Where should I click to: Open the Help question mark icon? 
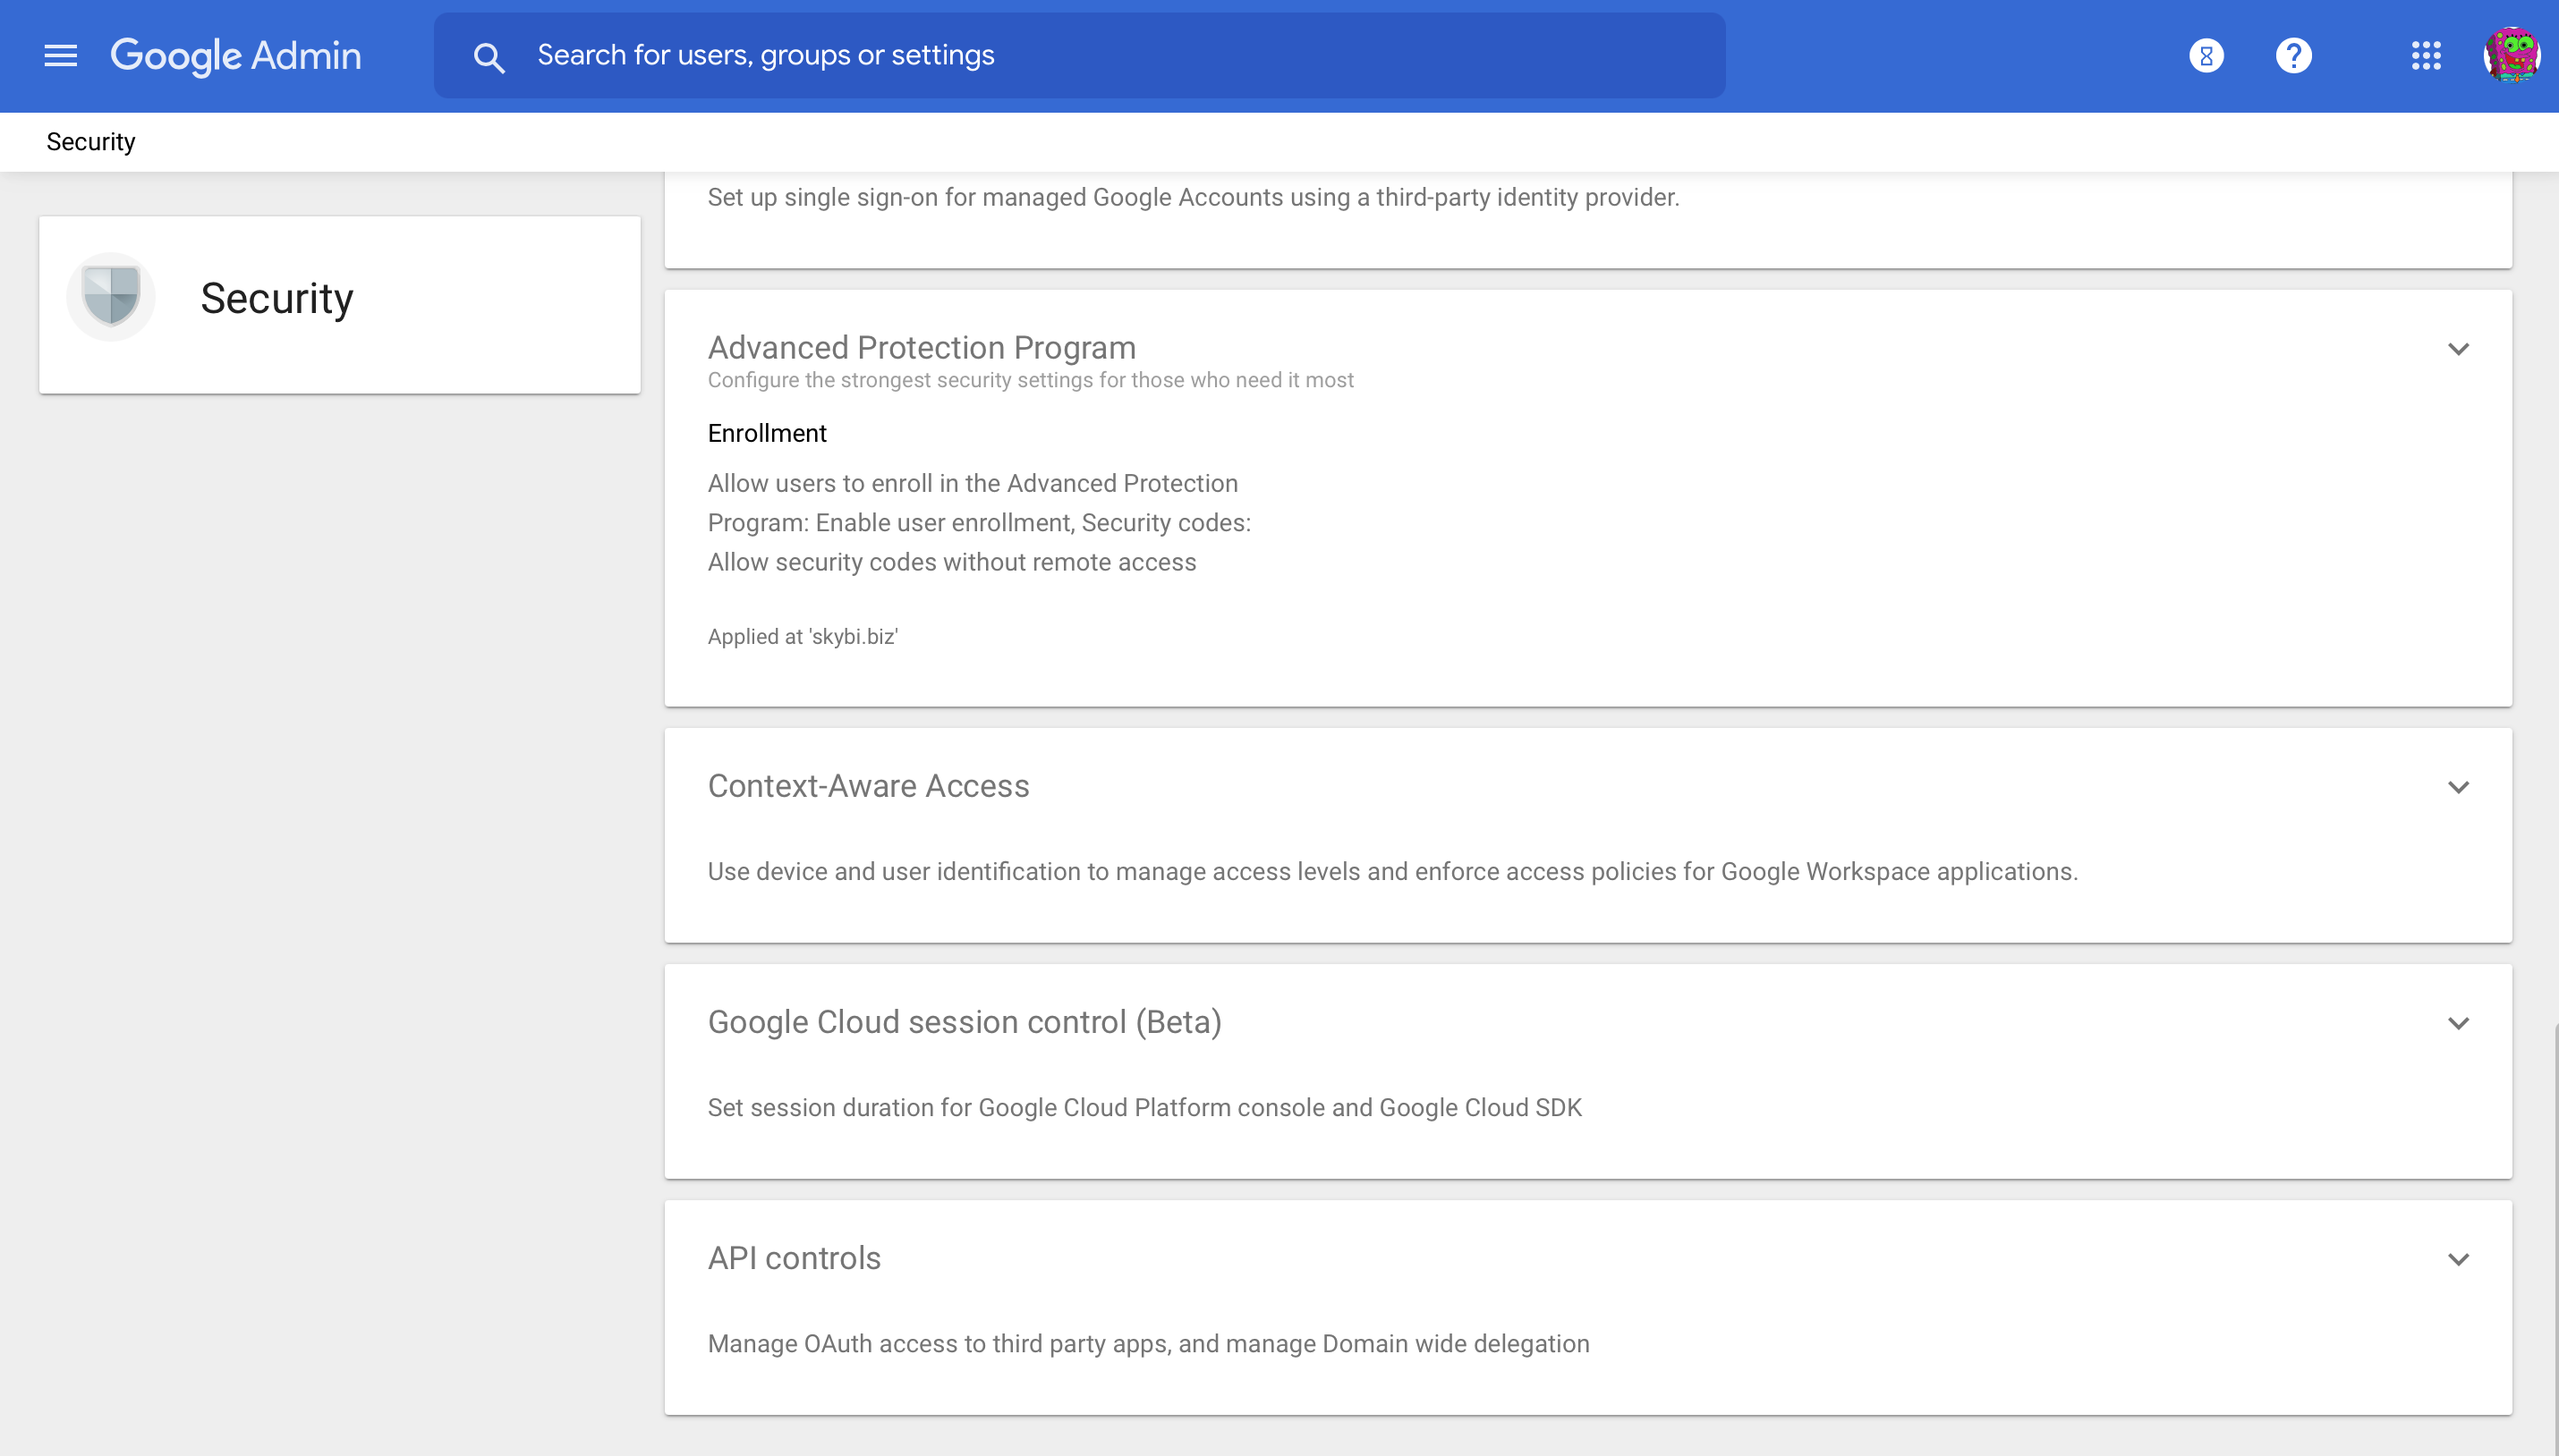click(x=2293, y=56)
